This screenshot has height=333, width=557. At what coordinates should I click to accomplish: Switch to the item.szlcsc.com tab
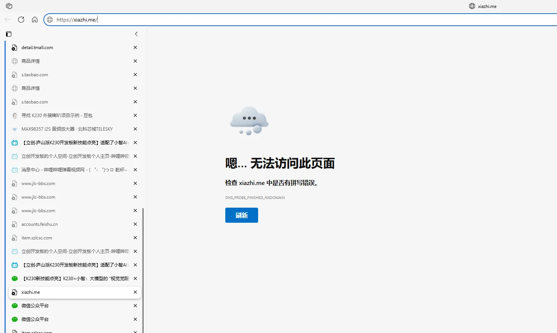pos(57,237)
